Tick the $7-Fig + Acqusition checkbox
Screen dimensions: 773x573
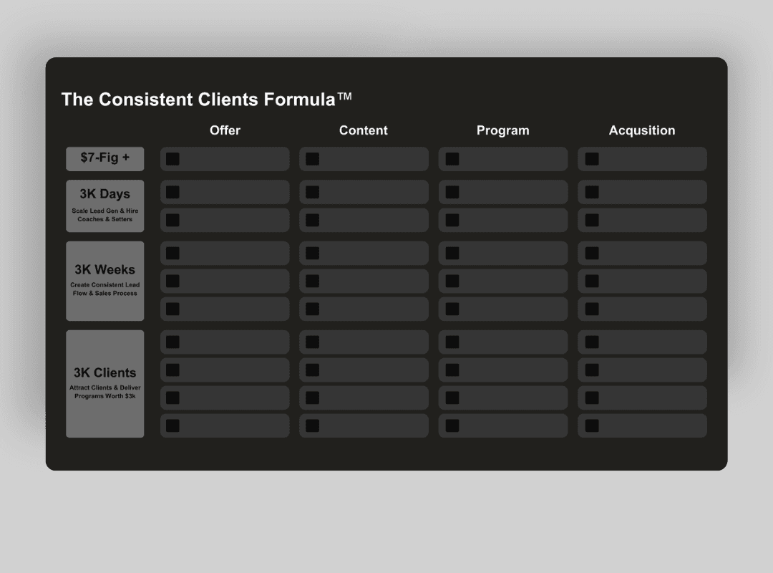click(x=592, y=159)
